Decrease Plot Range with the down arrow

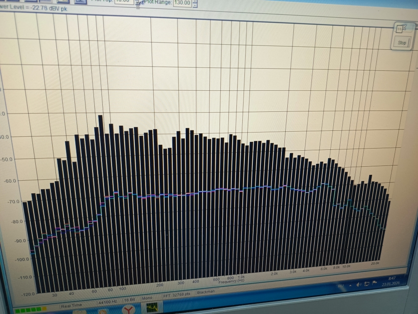pyautogui.click(x=195, y=5)
